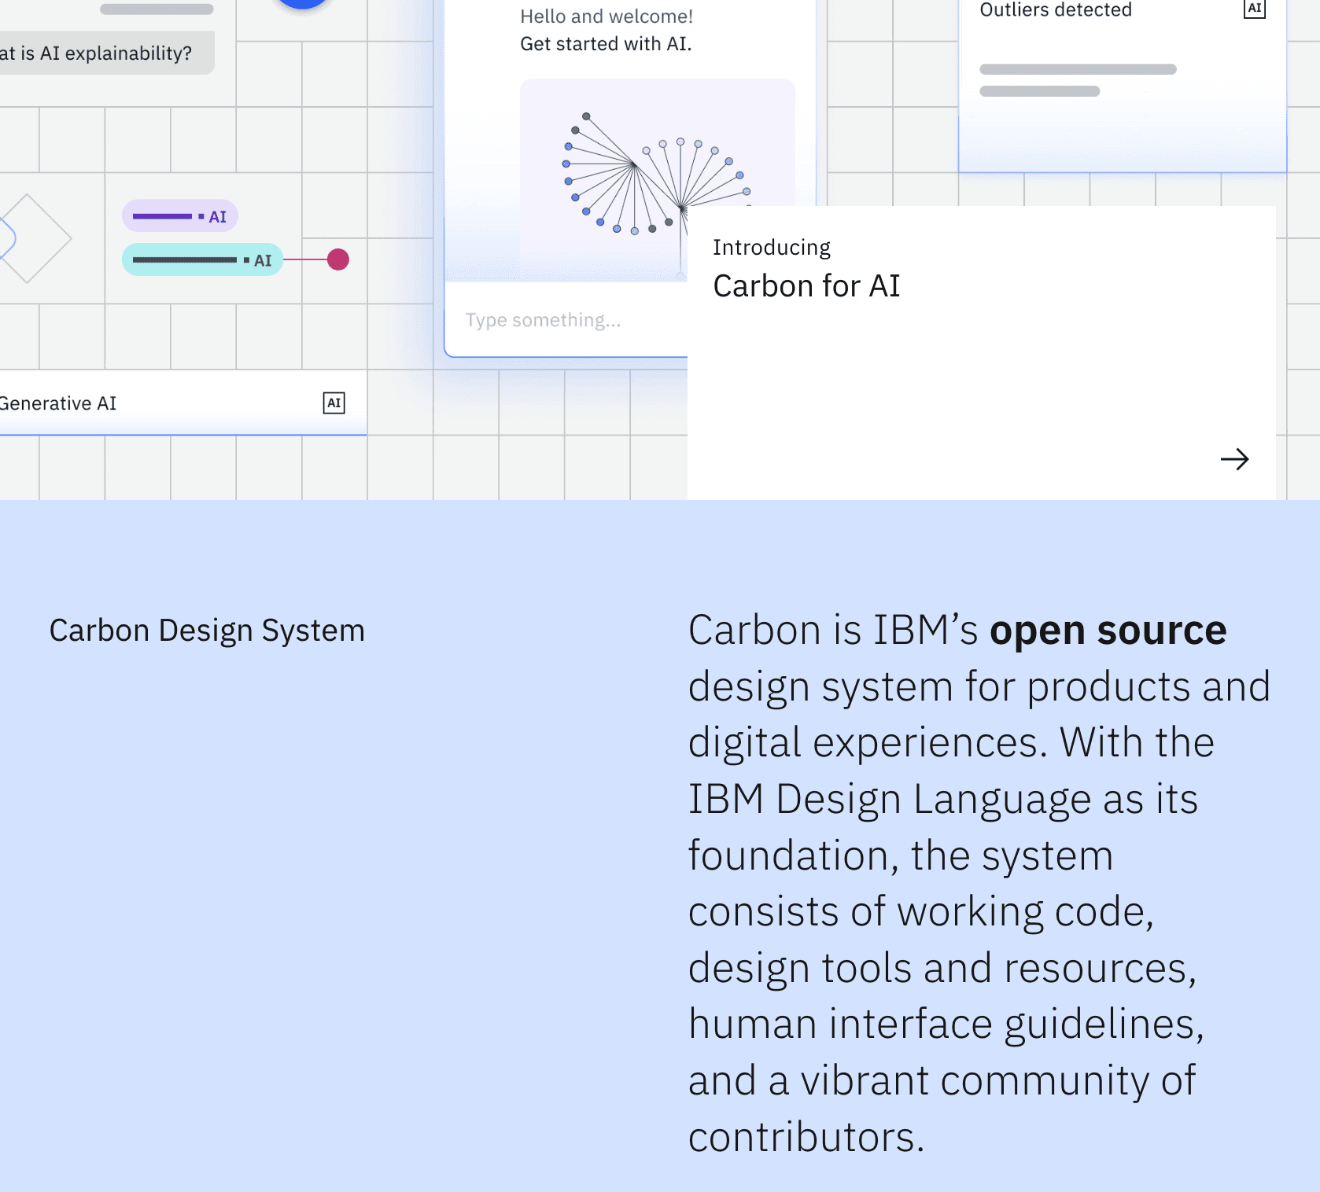Click the Carbon Design System heading
Screen dimensions: 1320x1192
[207, 631]
